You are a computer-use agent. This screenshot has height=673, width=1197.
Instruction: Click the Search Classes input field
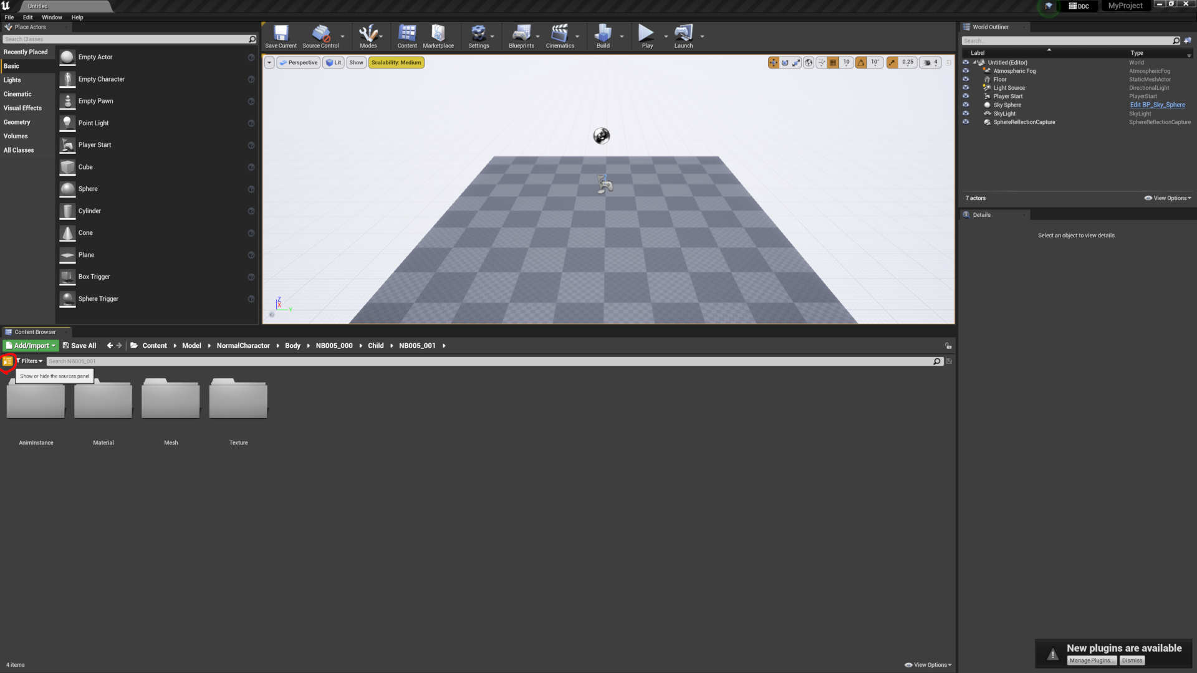click(125, 39)
